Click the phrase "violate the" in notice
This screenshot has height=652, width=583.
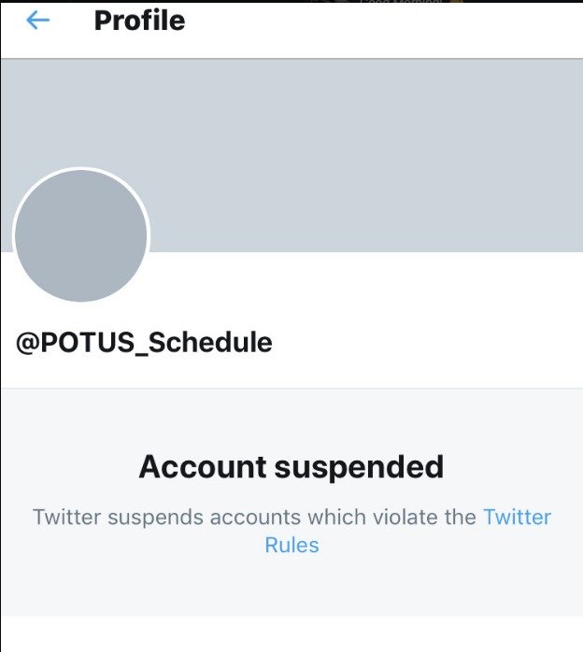click(x=424, y=517)
